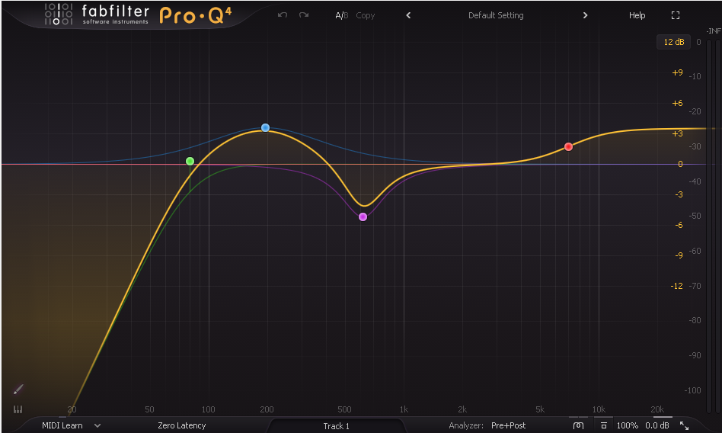Click the output level meter
The height and width of the screenshot is (433, 722).
coord(714,226)
